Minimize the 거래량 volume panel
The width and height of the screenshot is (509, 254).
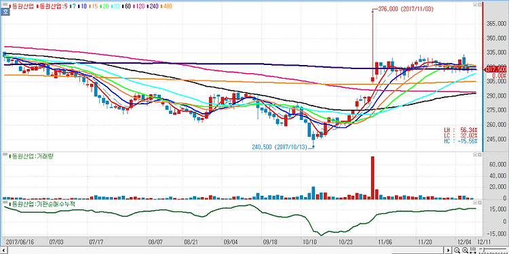coord(474,155)
